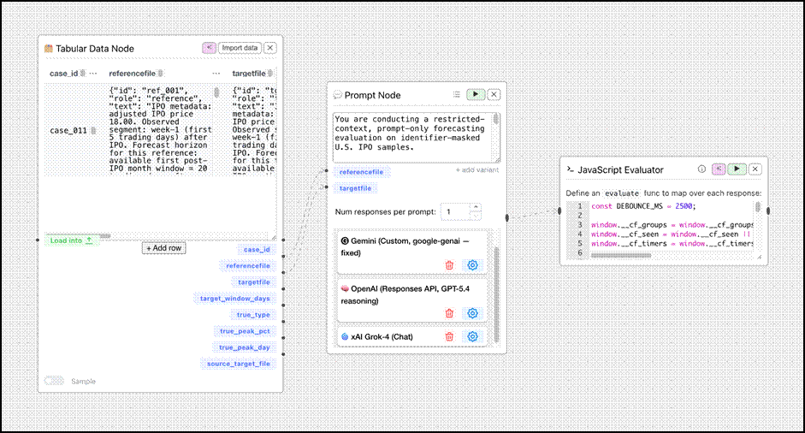Open settings for the Gemini model

[472, 265]
